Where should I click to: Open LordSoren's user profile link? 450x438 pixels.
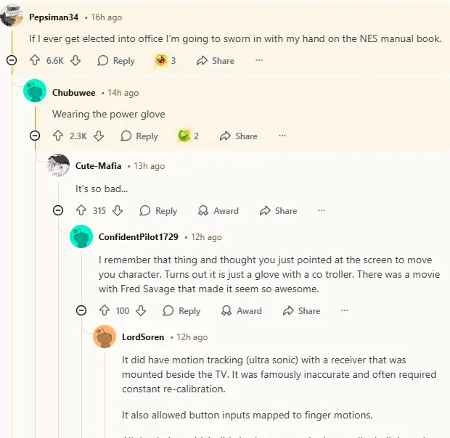tap(143, 337)
